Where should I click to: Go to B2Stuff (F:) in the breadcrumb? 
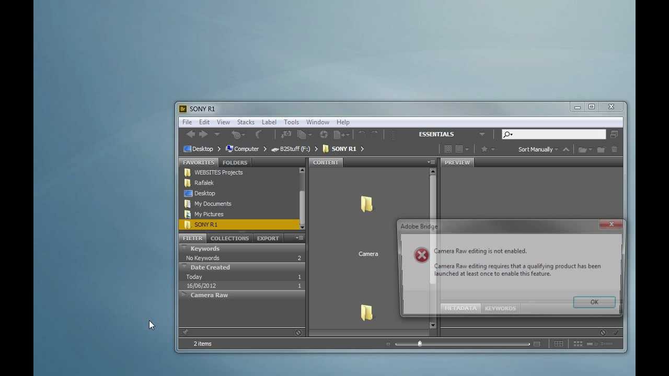tap(291, 149)
